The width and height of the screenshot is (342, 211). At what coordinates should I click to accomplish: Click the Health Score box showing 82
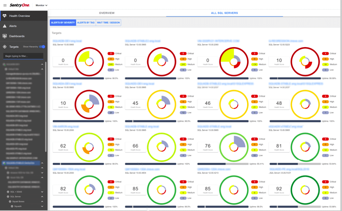point(63,190)
